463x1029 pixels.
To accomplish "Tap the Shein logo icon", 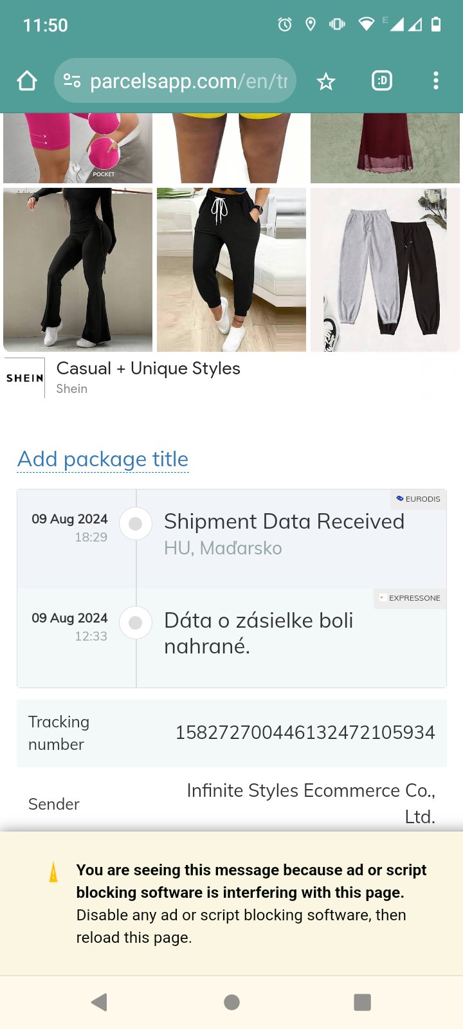I will (x=25, y=378).
